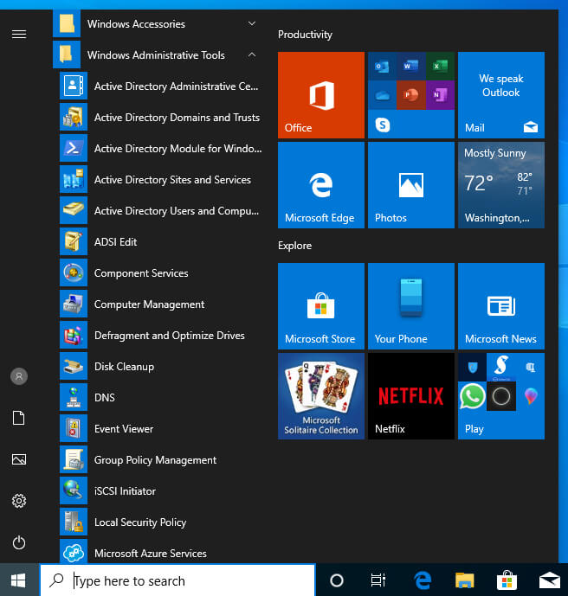Click Windows Administrative Tools folder label
568x596 pixels.
point(156,55)
